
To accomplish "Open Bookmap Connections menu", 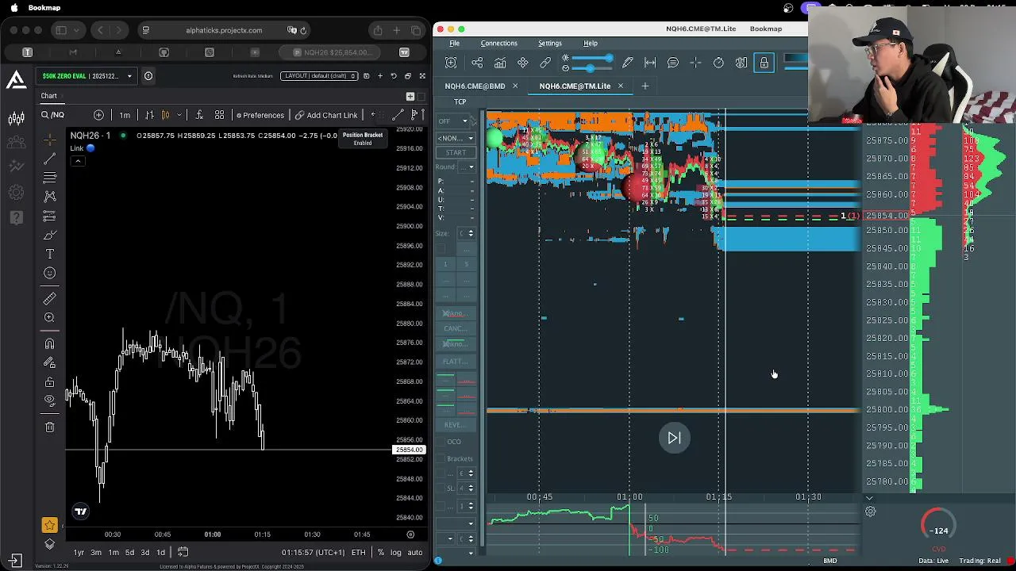I will pos(498,43).
